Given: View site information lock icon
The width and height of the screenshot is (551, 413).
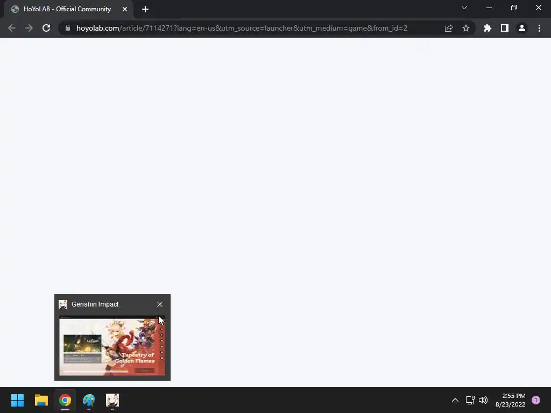Looking at the screenshot, I should click(68, 28).
